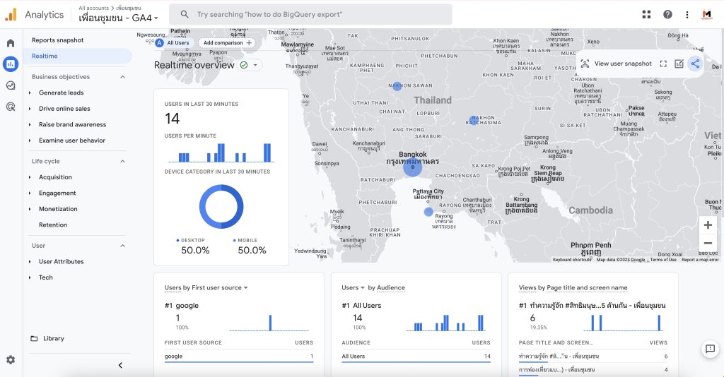Click the All Users 'A' badge

pos(159,43)
